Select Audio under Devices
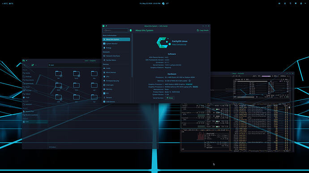The image size is (309, 173). click(116, 68)
